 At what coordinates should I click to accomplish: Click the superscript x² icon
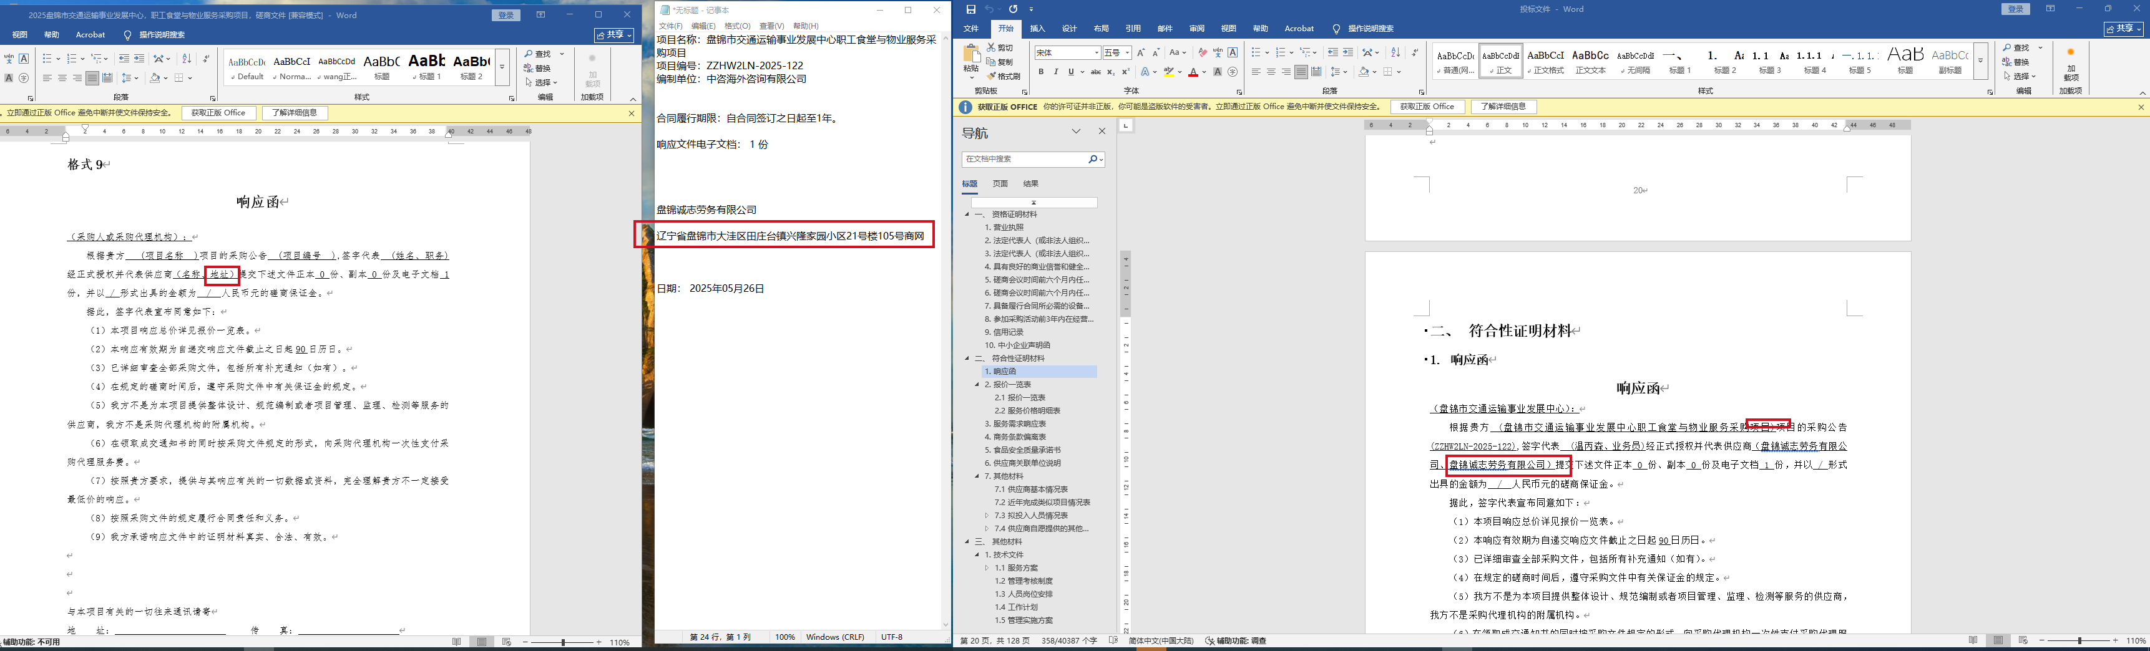1125,72
